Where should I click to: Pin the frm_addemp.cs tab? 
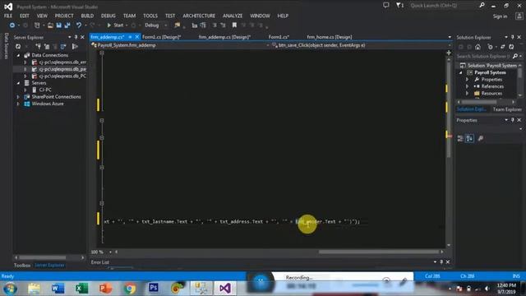(130, 37)
